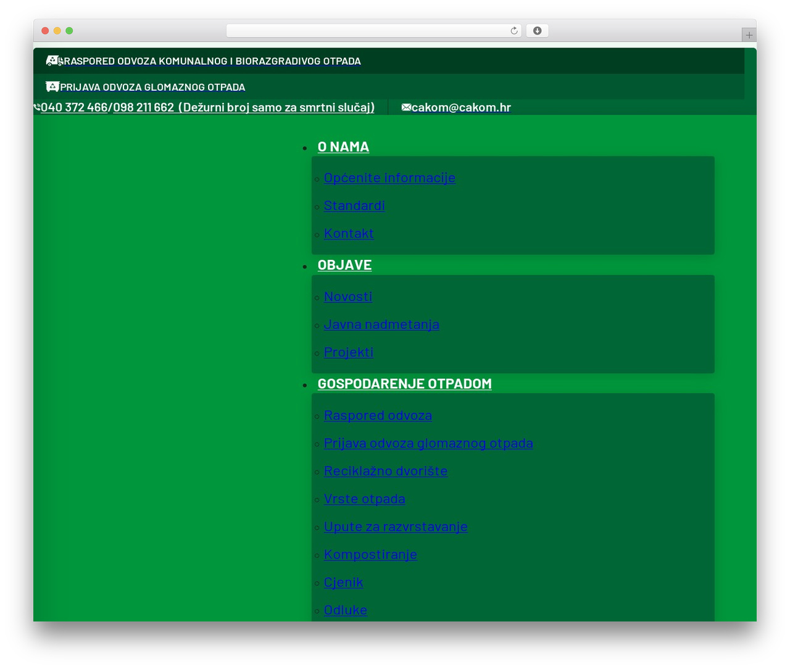This screenshot has height=669, width=790.
Task: Open the Projekti page
Action: 349,352
